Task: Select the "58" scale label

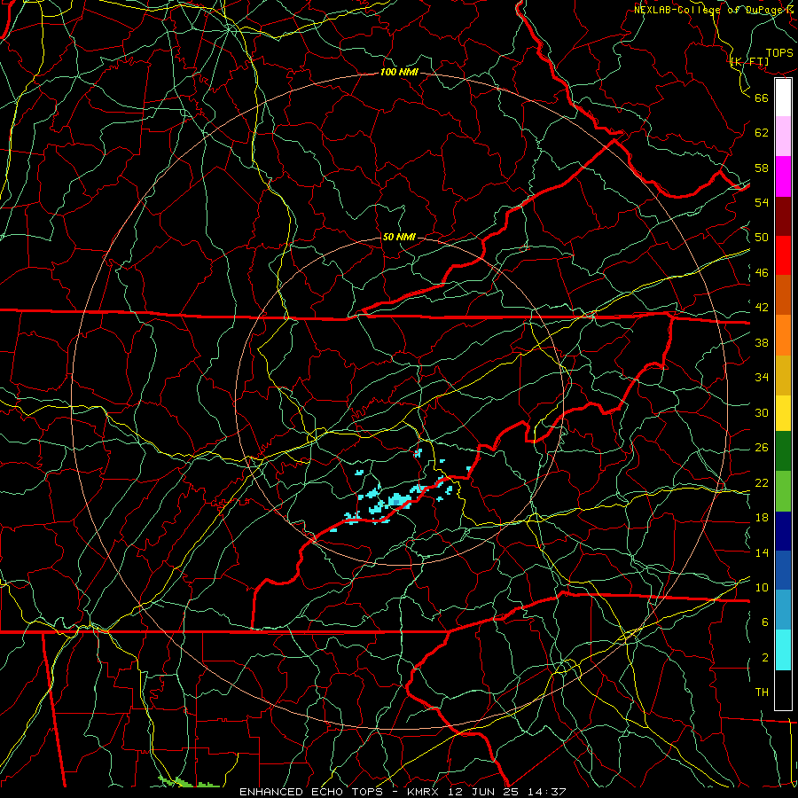Action: tap(762, 168)
